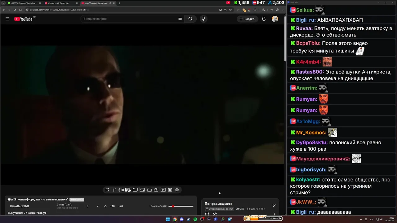Take a screenshot with the camera icon

coord(170,190)
